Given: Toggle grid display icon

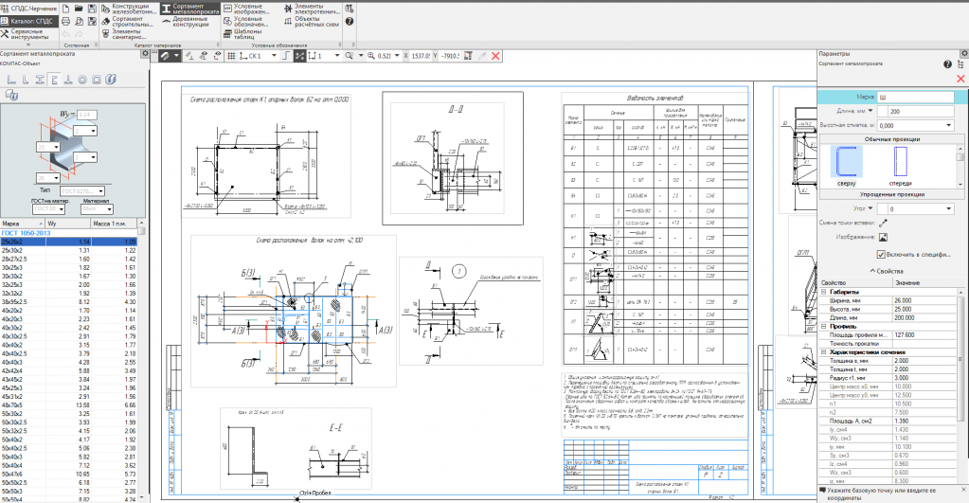Looking at the screenshot, I should pos(231,56).
